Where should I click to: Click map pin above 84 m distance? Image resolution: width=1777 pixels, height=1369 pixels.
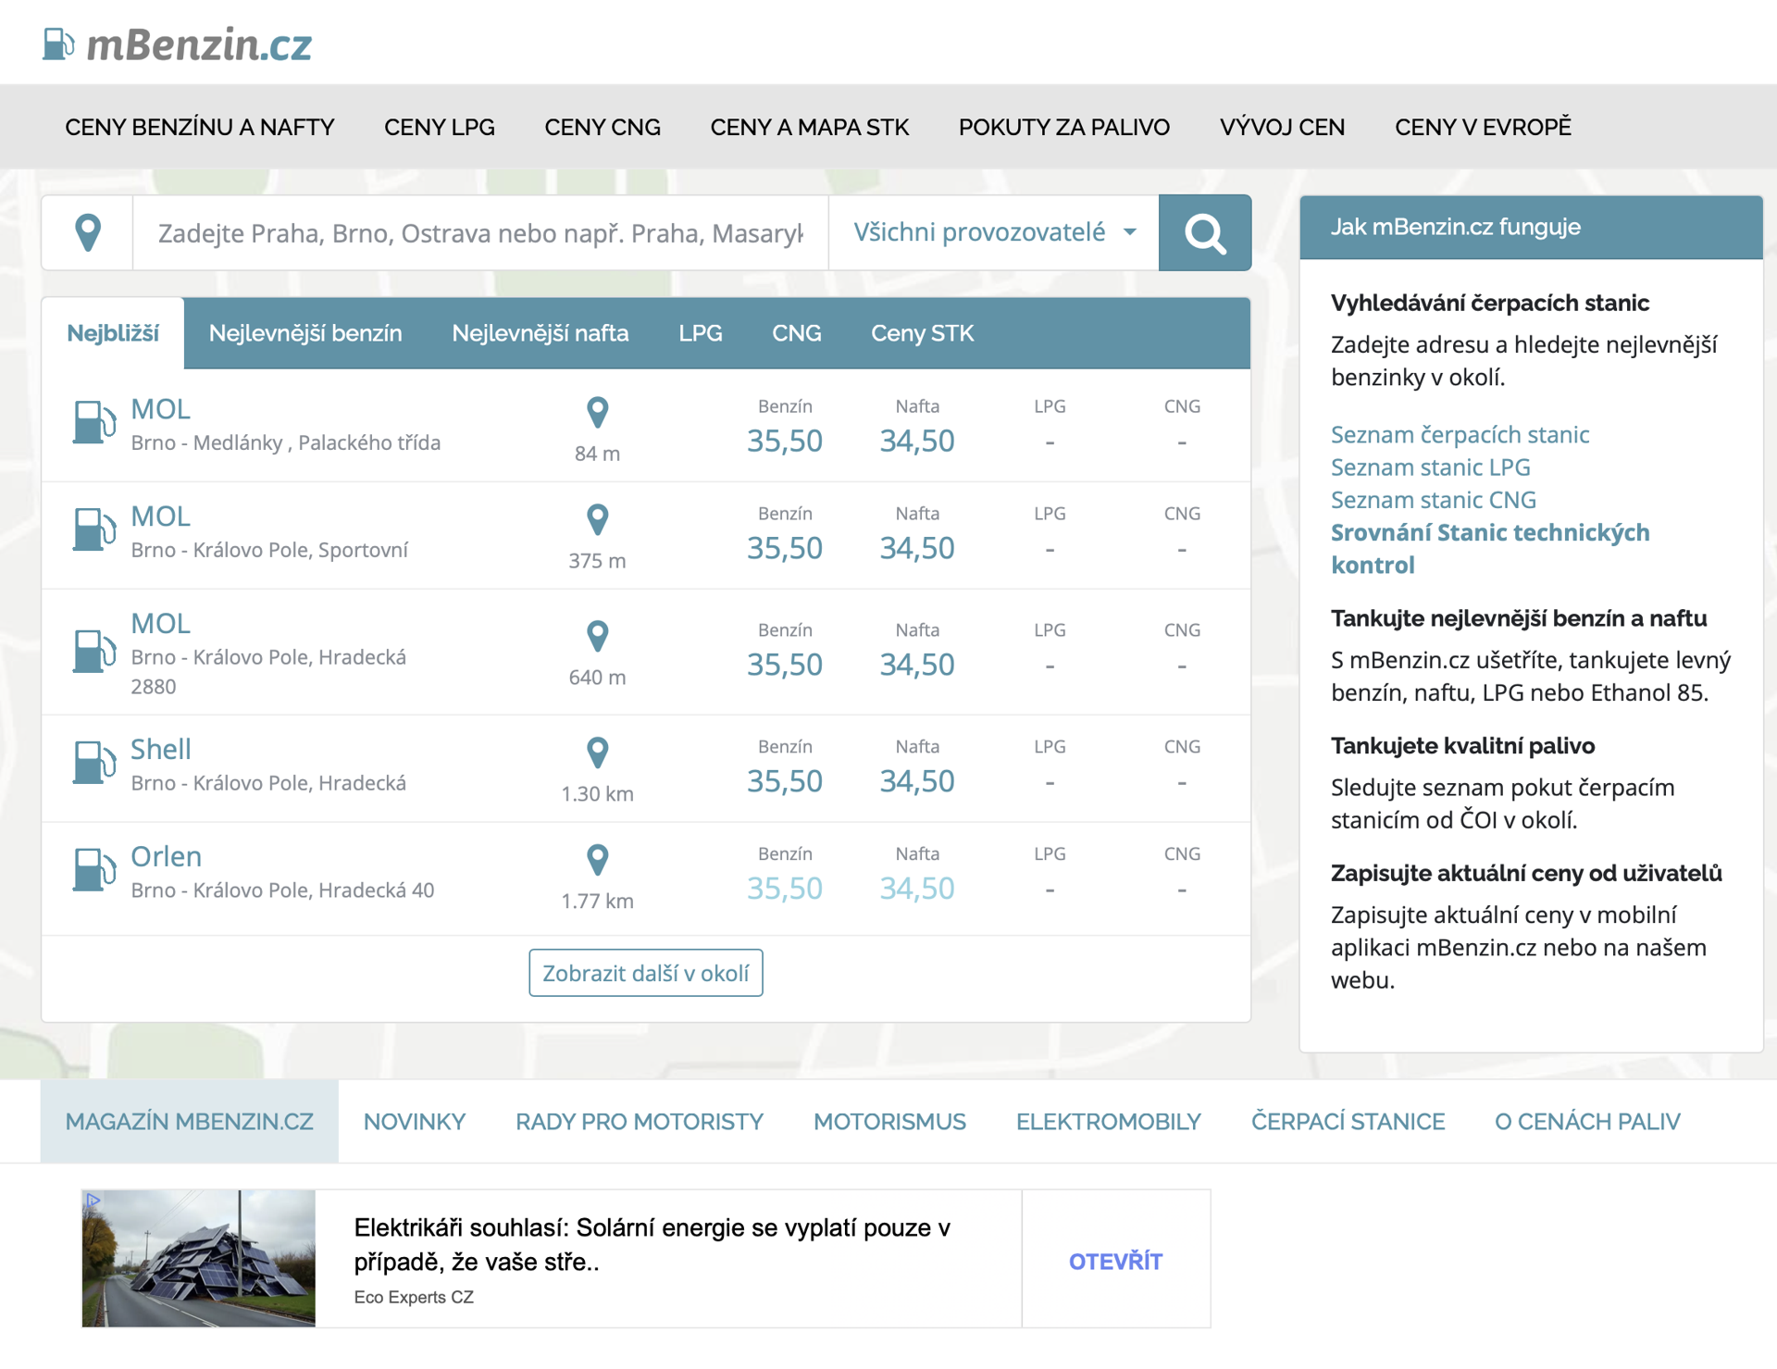click(598, 412)
